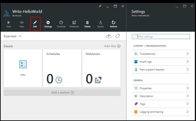Open New support request entry

161,70
